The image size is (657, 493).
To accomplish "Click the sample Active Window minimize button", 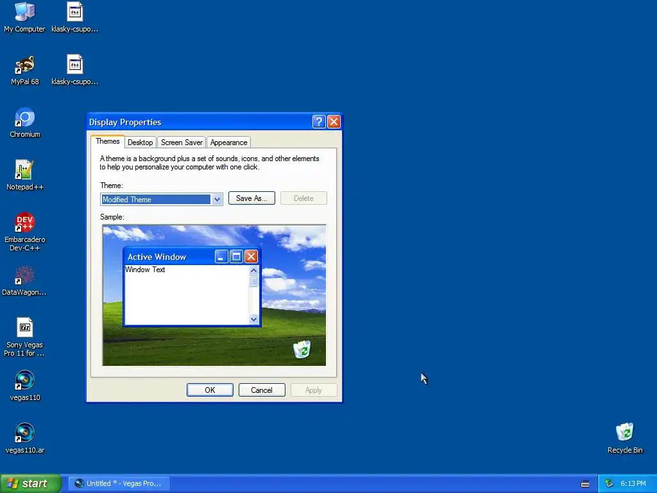I will coord(221,257).
